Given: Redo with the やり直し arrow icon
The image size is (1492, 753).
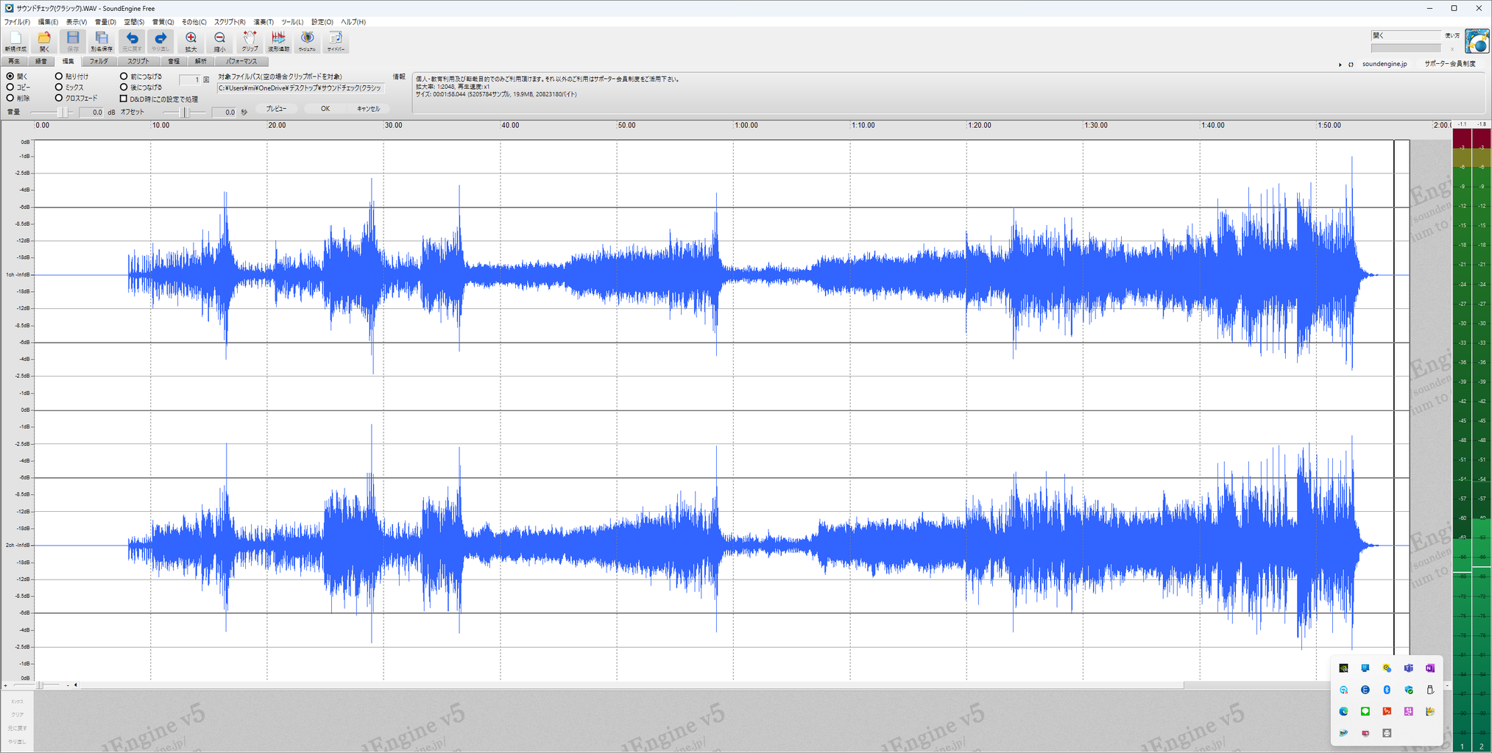Looking at the screenshot, I should click(160, 41).
